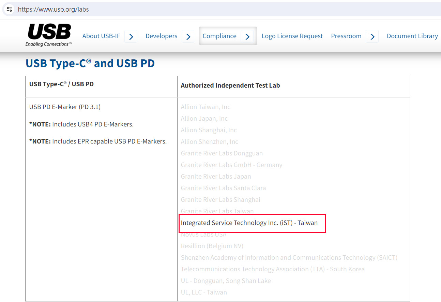
Task: Expand the Developers chevron
Action: pos(188,36)
